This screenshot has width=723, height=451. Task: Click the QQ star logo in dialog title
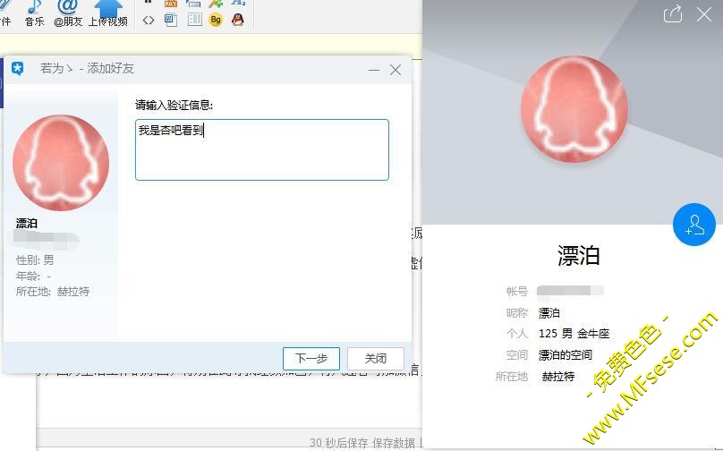pos(17,69)
